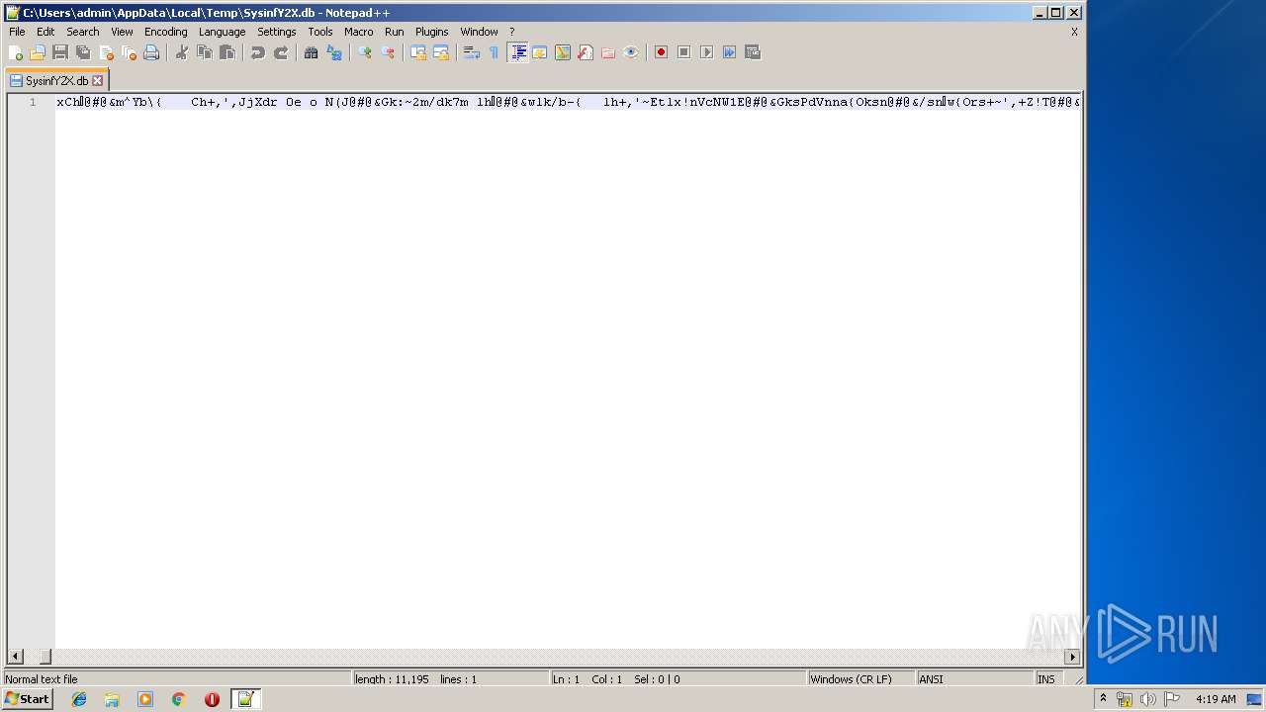Launch Chrome from the taskbar
This screenshot has width=1266, height=712.
pos(178,699)
